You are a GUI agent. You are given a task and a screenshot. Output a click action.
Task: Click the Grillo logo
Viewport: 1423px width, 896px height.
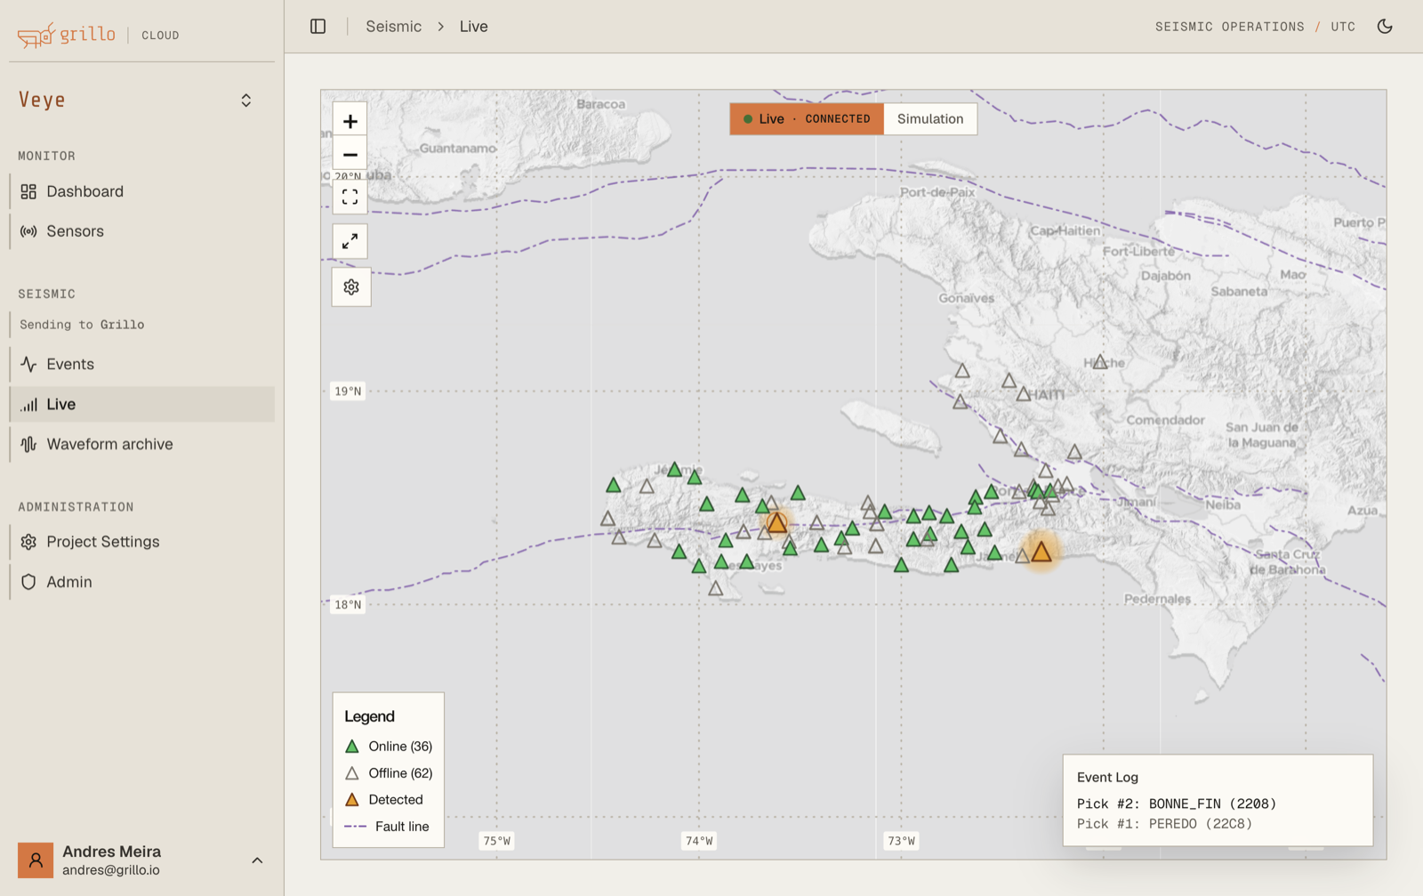tap(67, 35)
